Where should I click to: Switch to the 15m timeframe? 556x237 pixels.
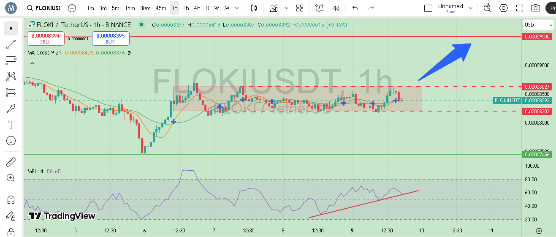click(x=130, y=8)
